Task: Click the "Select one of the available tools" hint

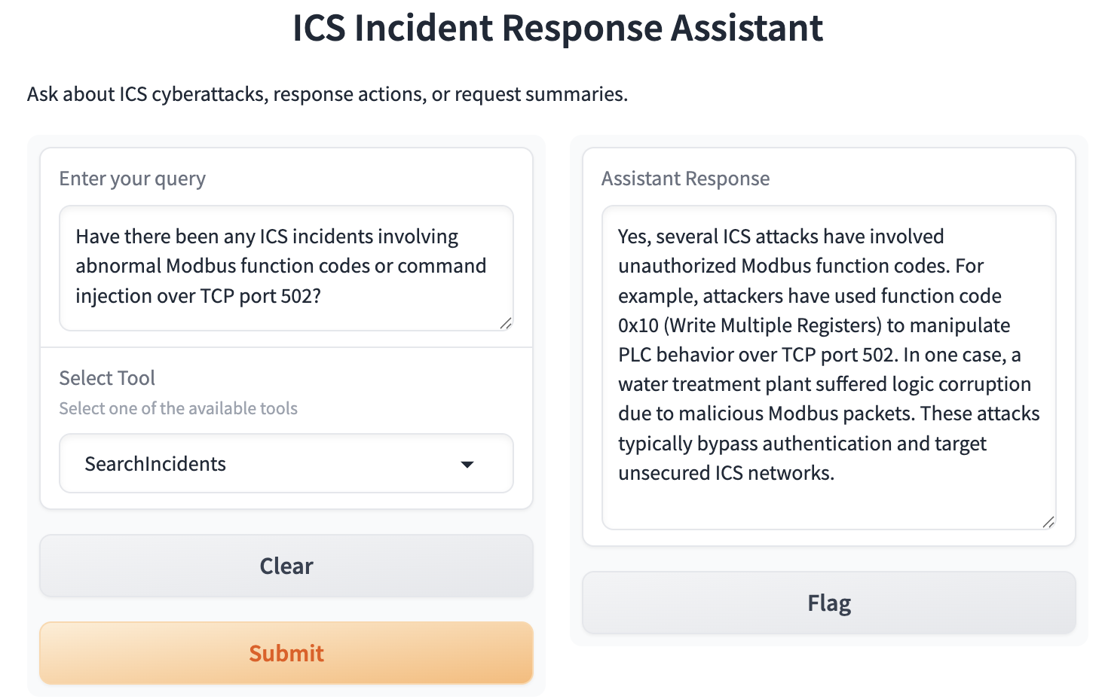Action: 179,408
